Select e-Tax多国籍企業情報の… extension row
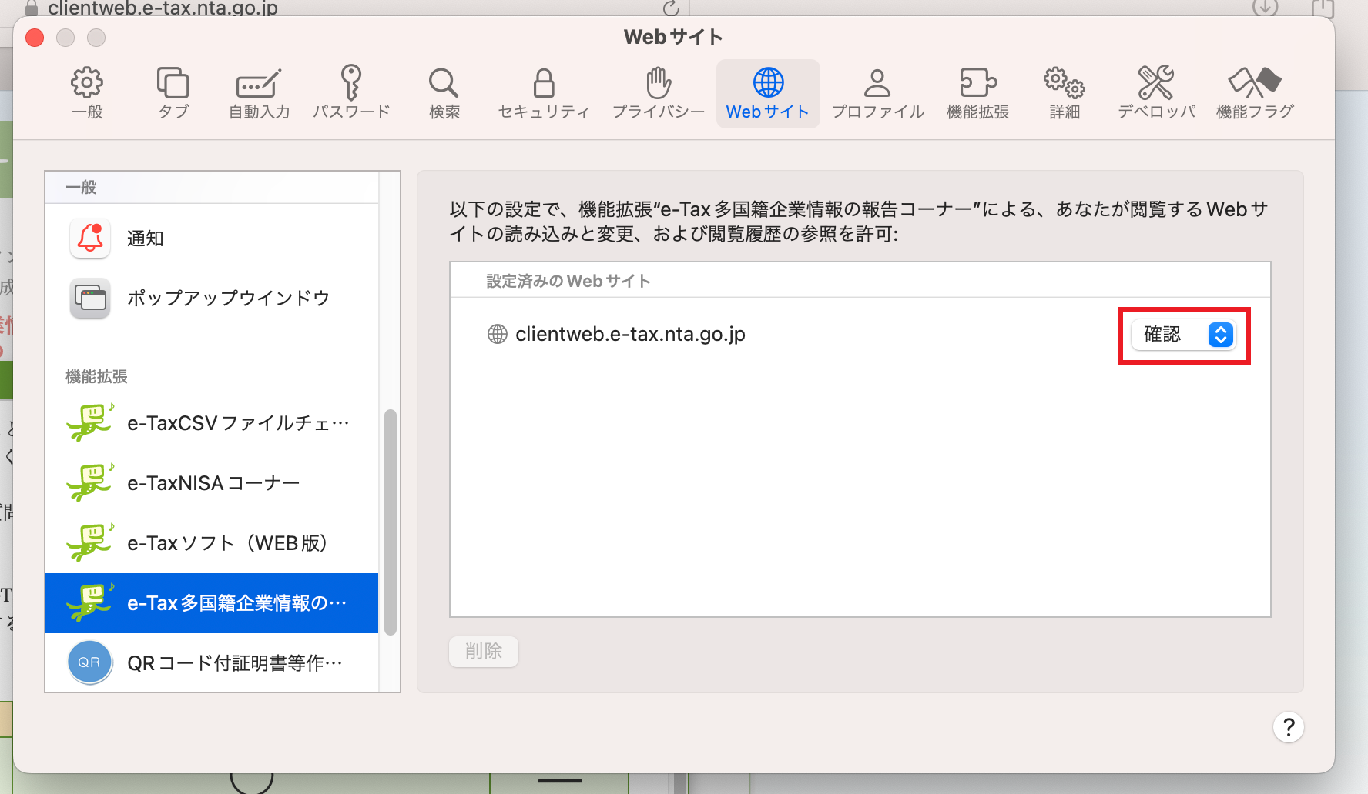Image resolution: width=1368 pixels, height=794 pixels. point(212,603)
